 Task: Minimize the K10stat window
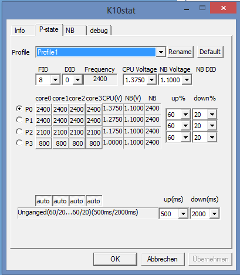(187, 9)
